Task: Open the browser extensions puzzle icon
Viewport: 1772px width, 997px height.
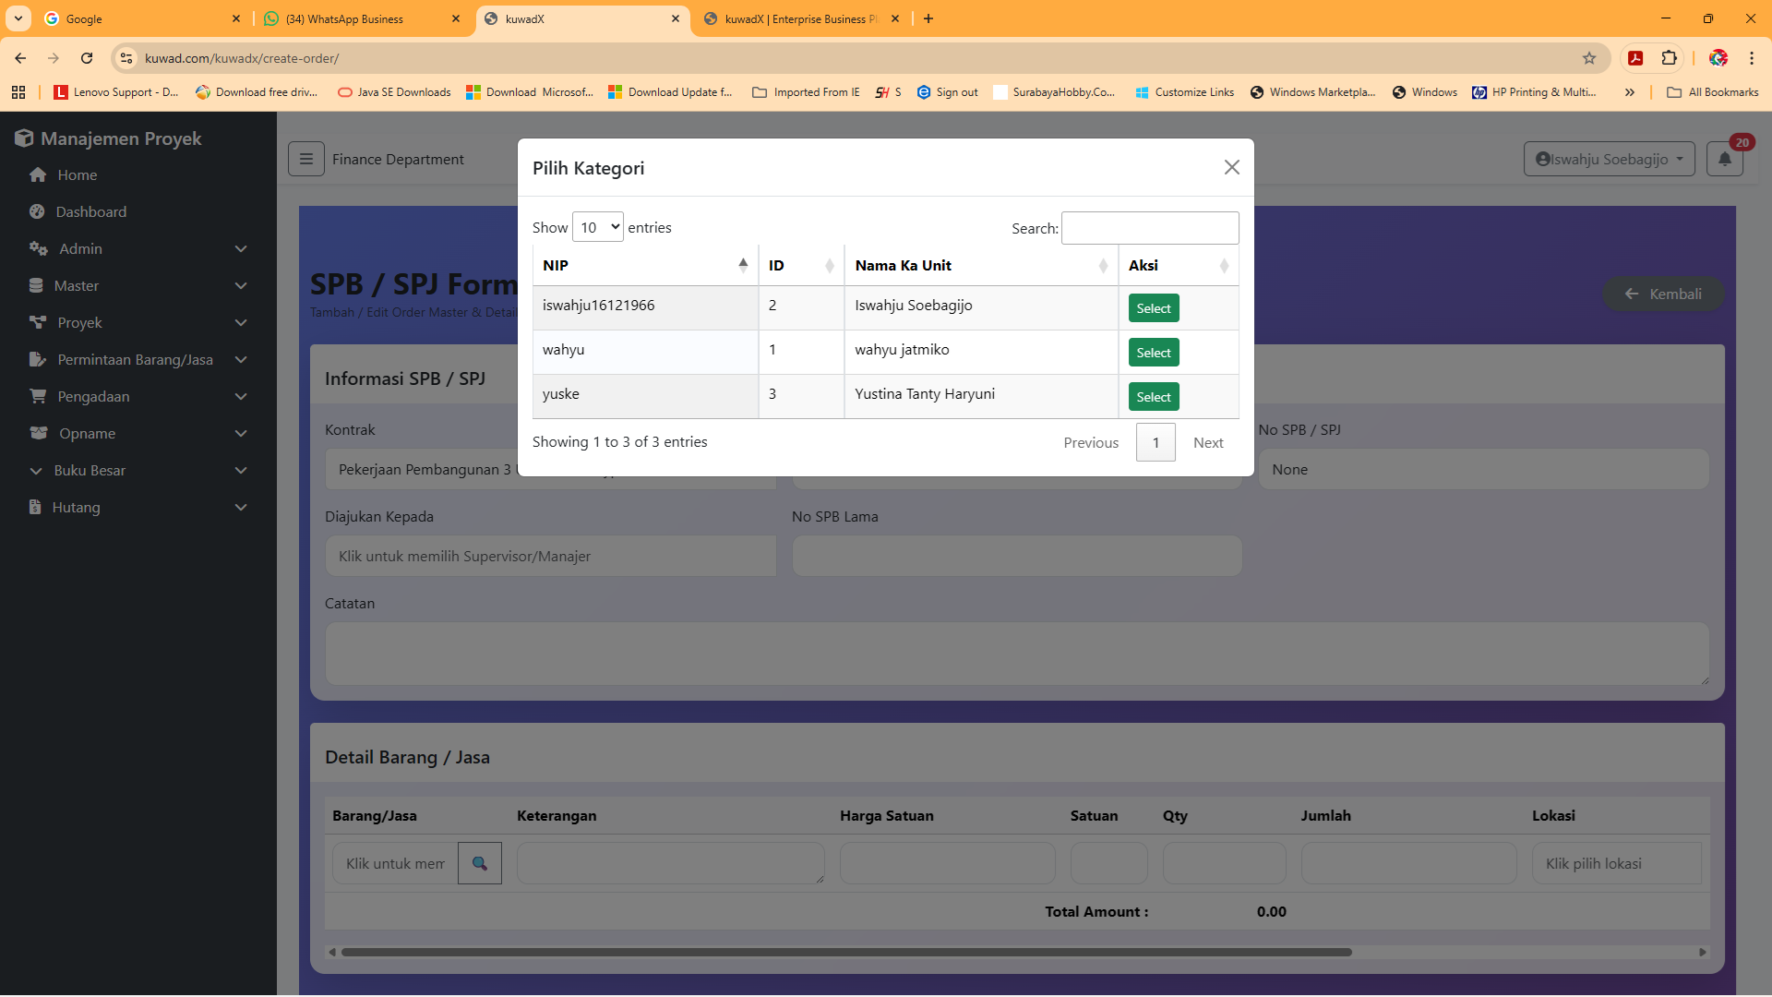Action: [1669, 58]
